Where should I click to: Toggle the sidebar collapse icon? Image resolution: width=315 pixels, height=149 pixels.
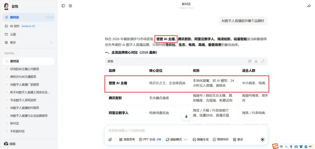(x=64, y=6)
